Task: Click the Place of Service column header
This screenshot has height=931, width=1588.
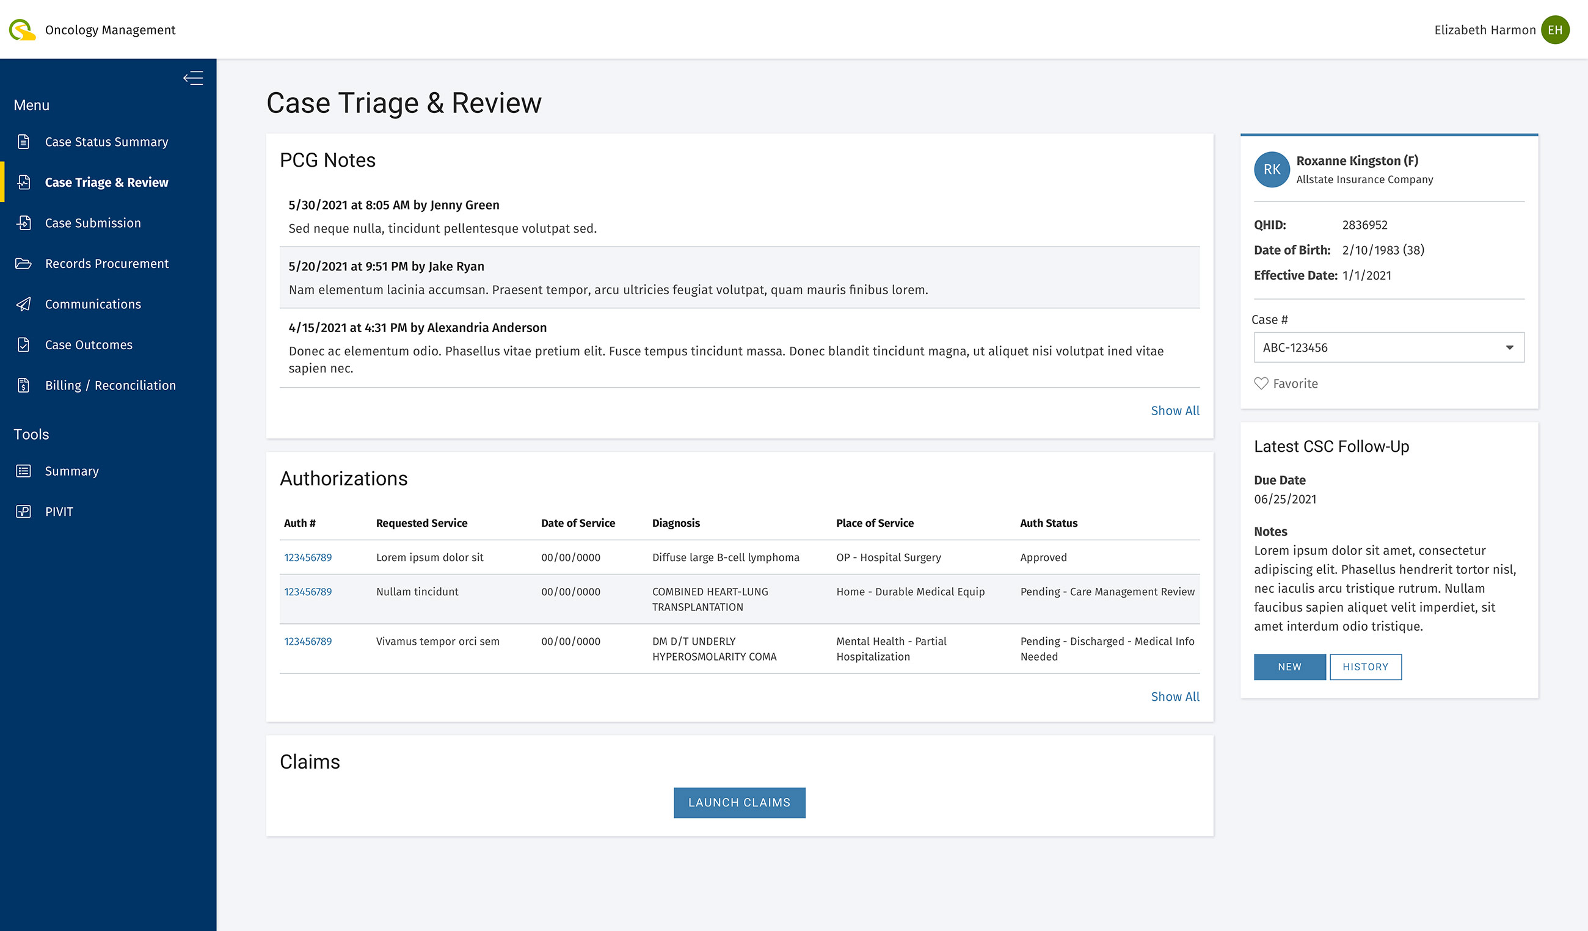Action: point(875,523)
